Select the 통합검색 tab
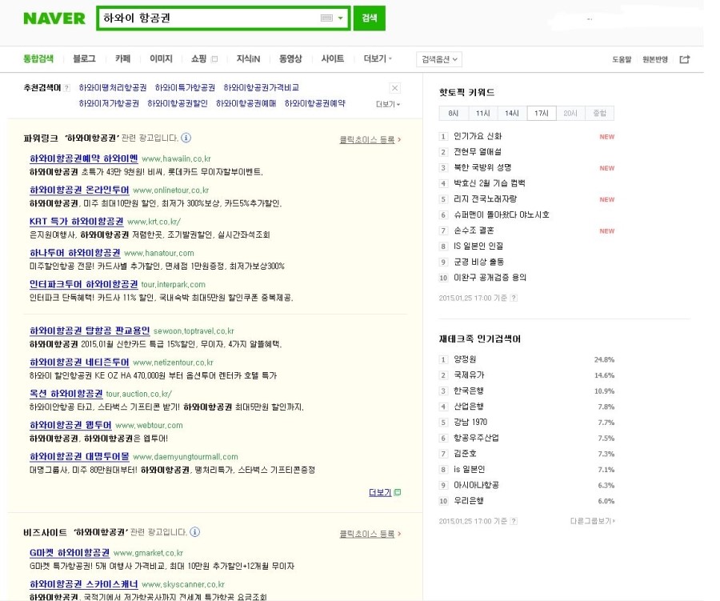 38,58
